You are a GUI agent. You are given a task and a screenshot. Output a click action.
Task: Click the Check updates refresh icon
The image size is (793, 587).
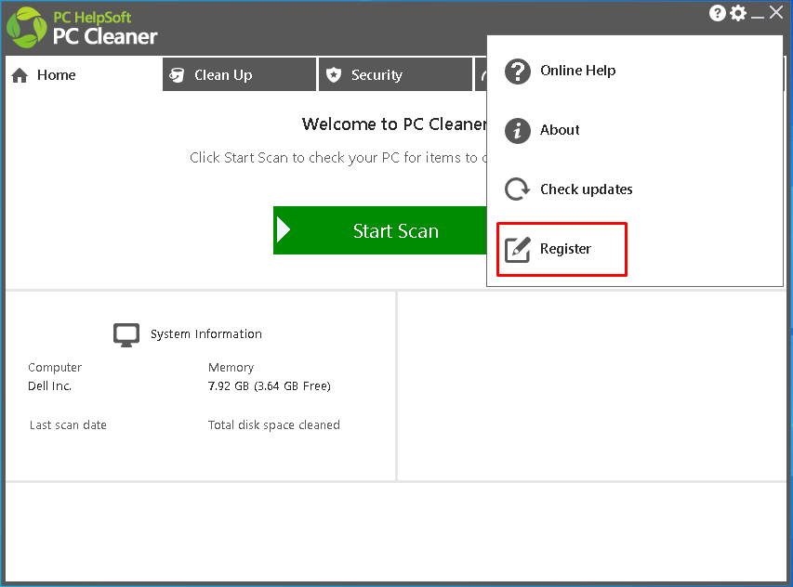tap(518, 189)
